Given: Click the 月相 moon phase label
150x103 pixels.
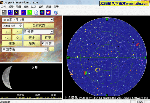Looking at the screenshot, I should 35,67.
